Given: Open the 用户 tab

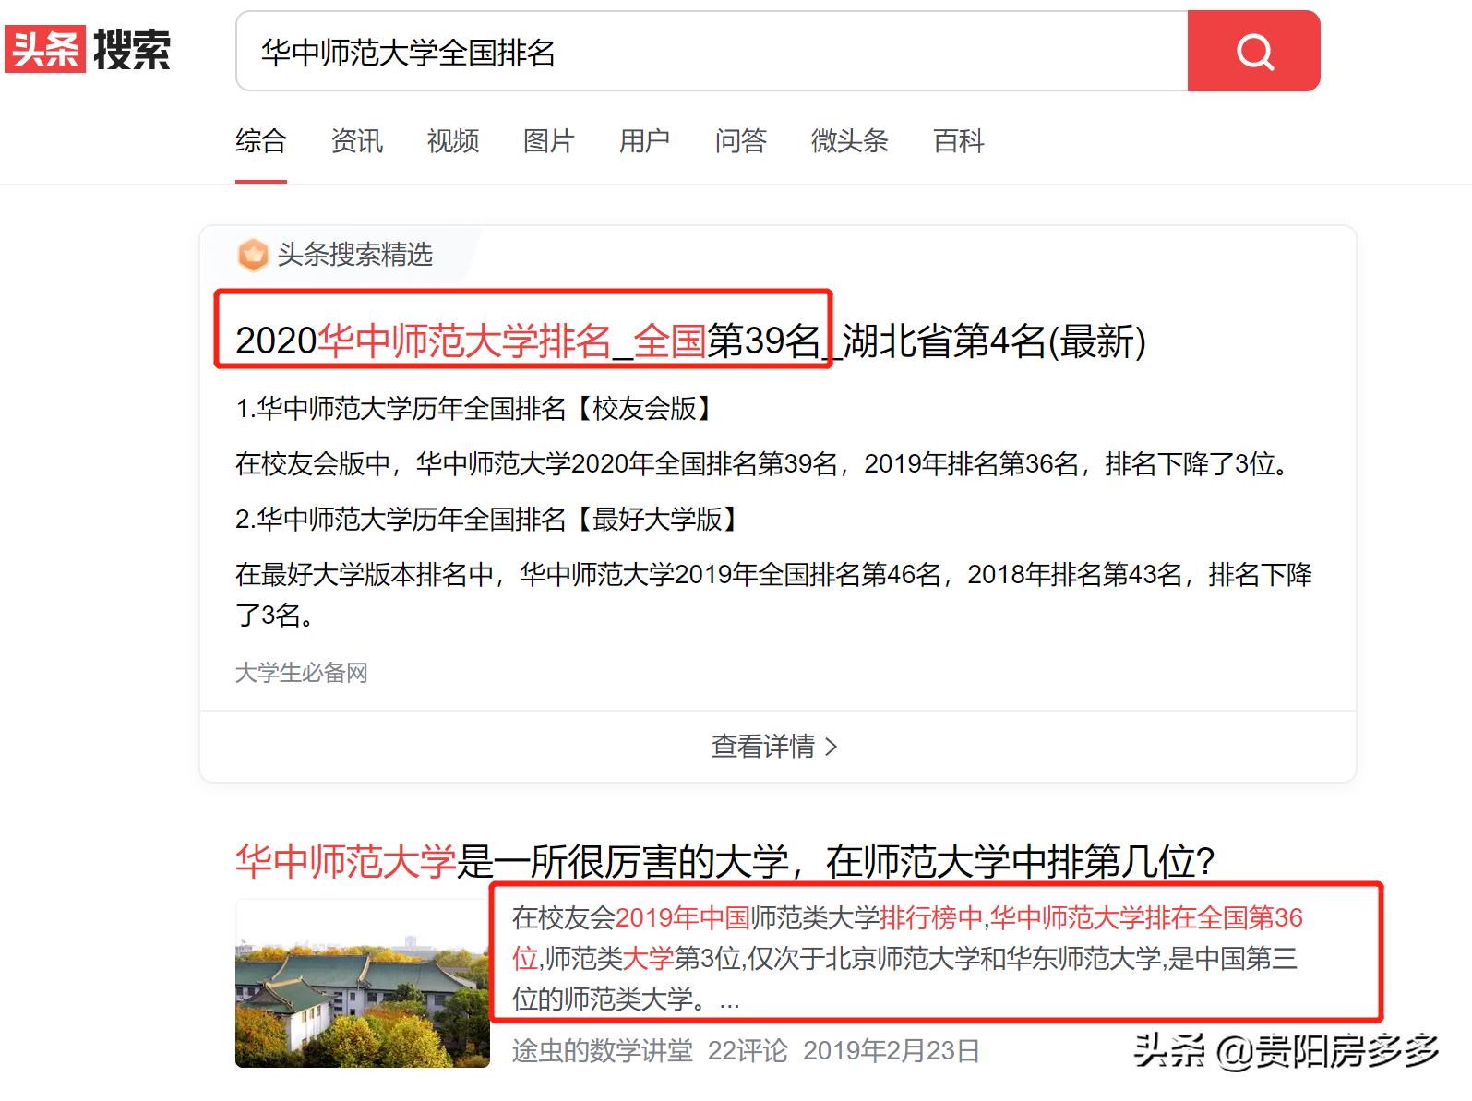Looking at the screenshot, I should pos(645,141).
